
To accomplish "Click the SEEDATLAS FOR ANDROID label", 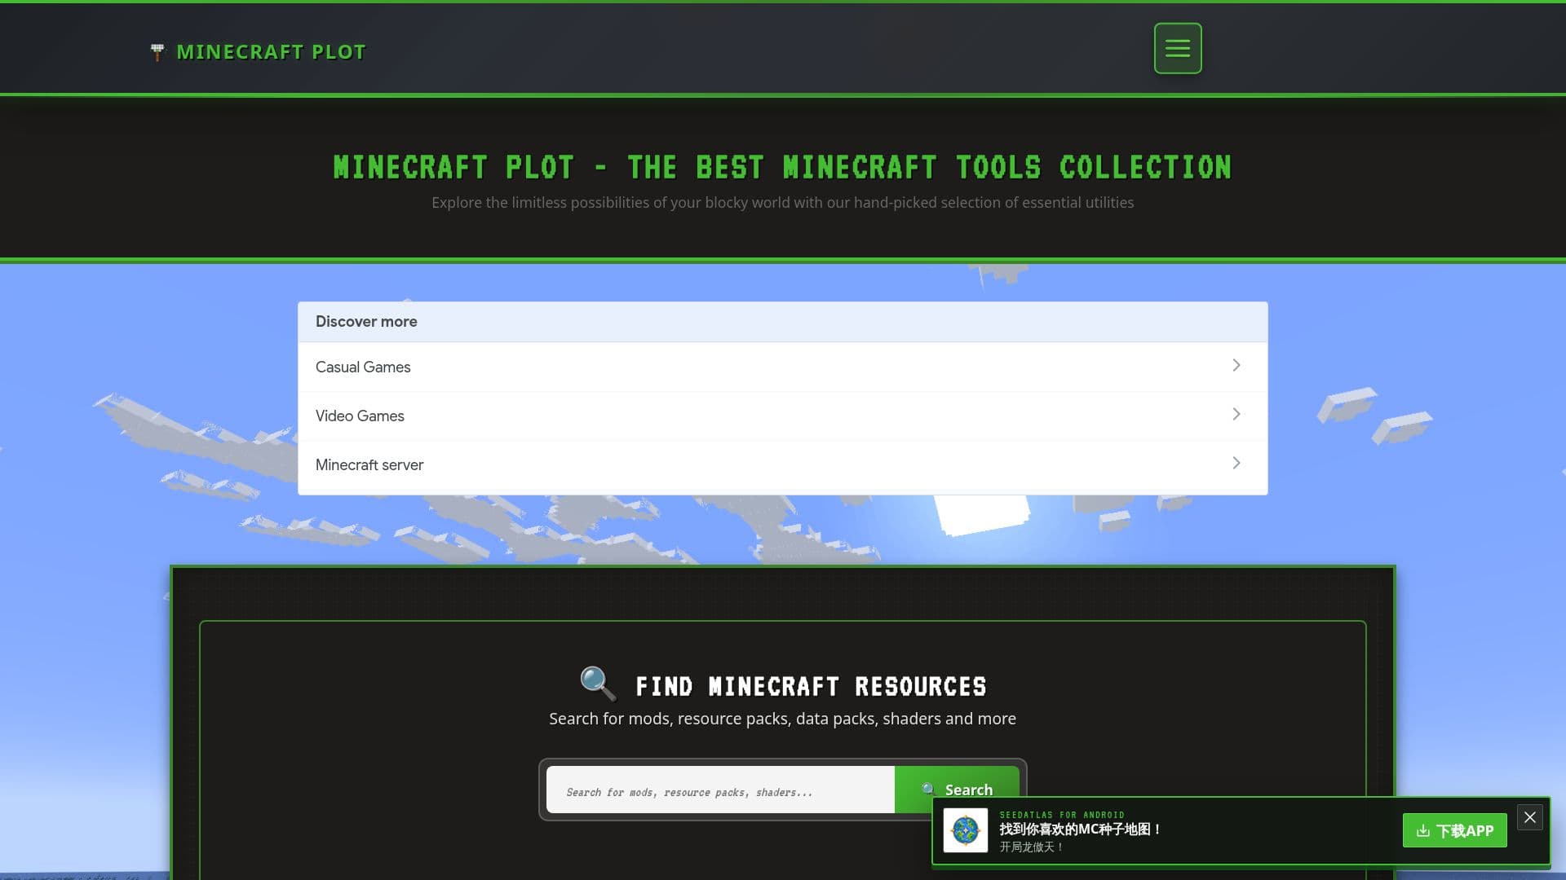I will point(1062,815).
